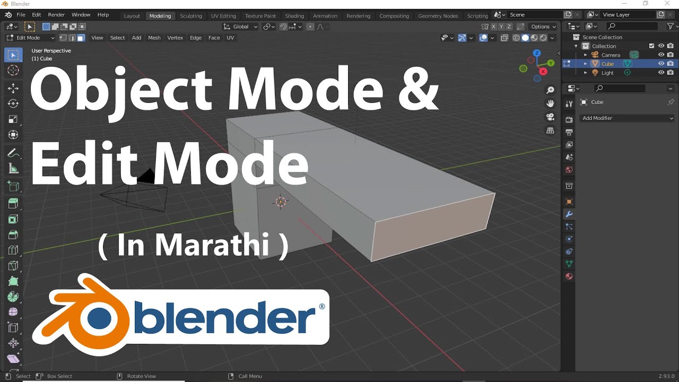Image resolution: width=679 pixels, height=382 pixels.
Task: Toggle X-Ray display
Action: pyautogui.click(x=504, y=38)
